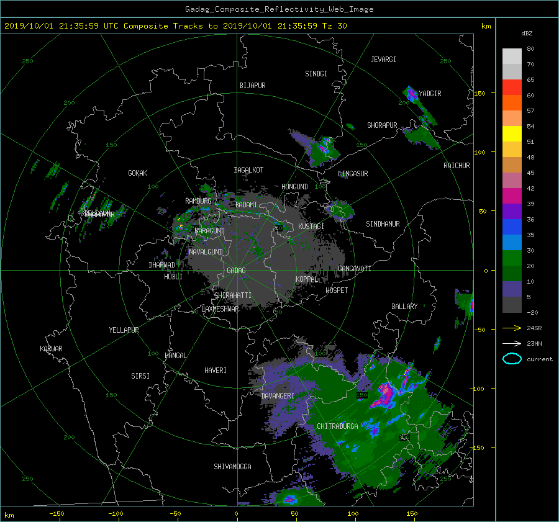Click the 'current' legend label
This screenshot has height=522, width=559.
coord(540,359)
